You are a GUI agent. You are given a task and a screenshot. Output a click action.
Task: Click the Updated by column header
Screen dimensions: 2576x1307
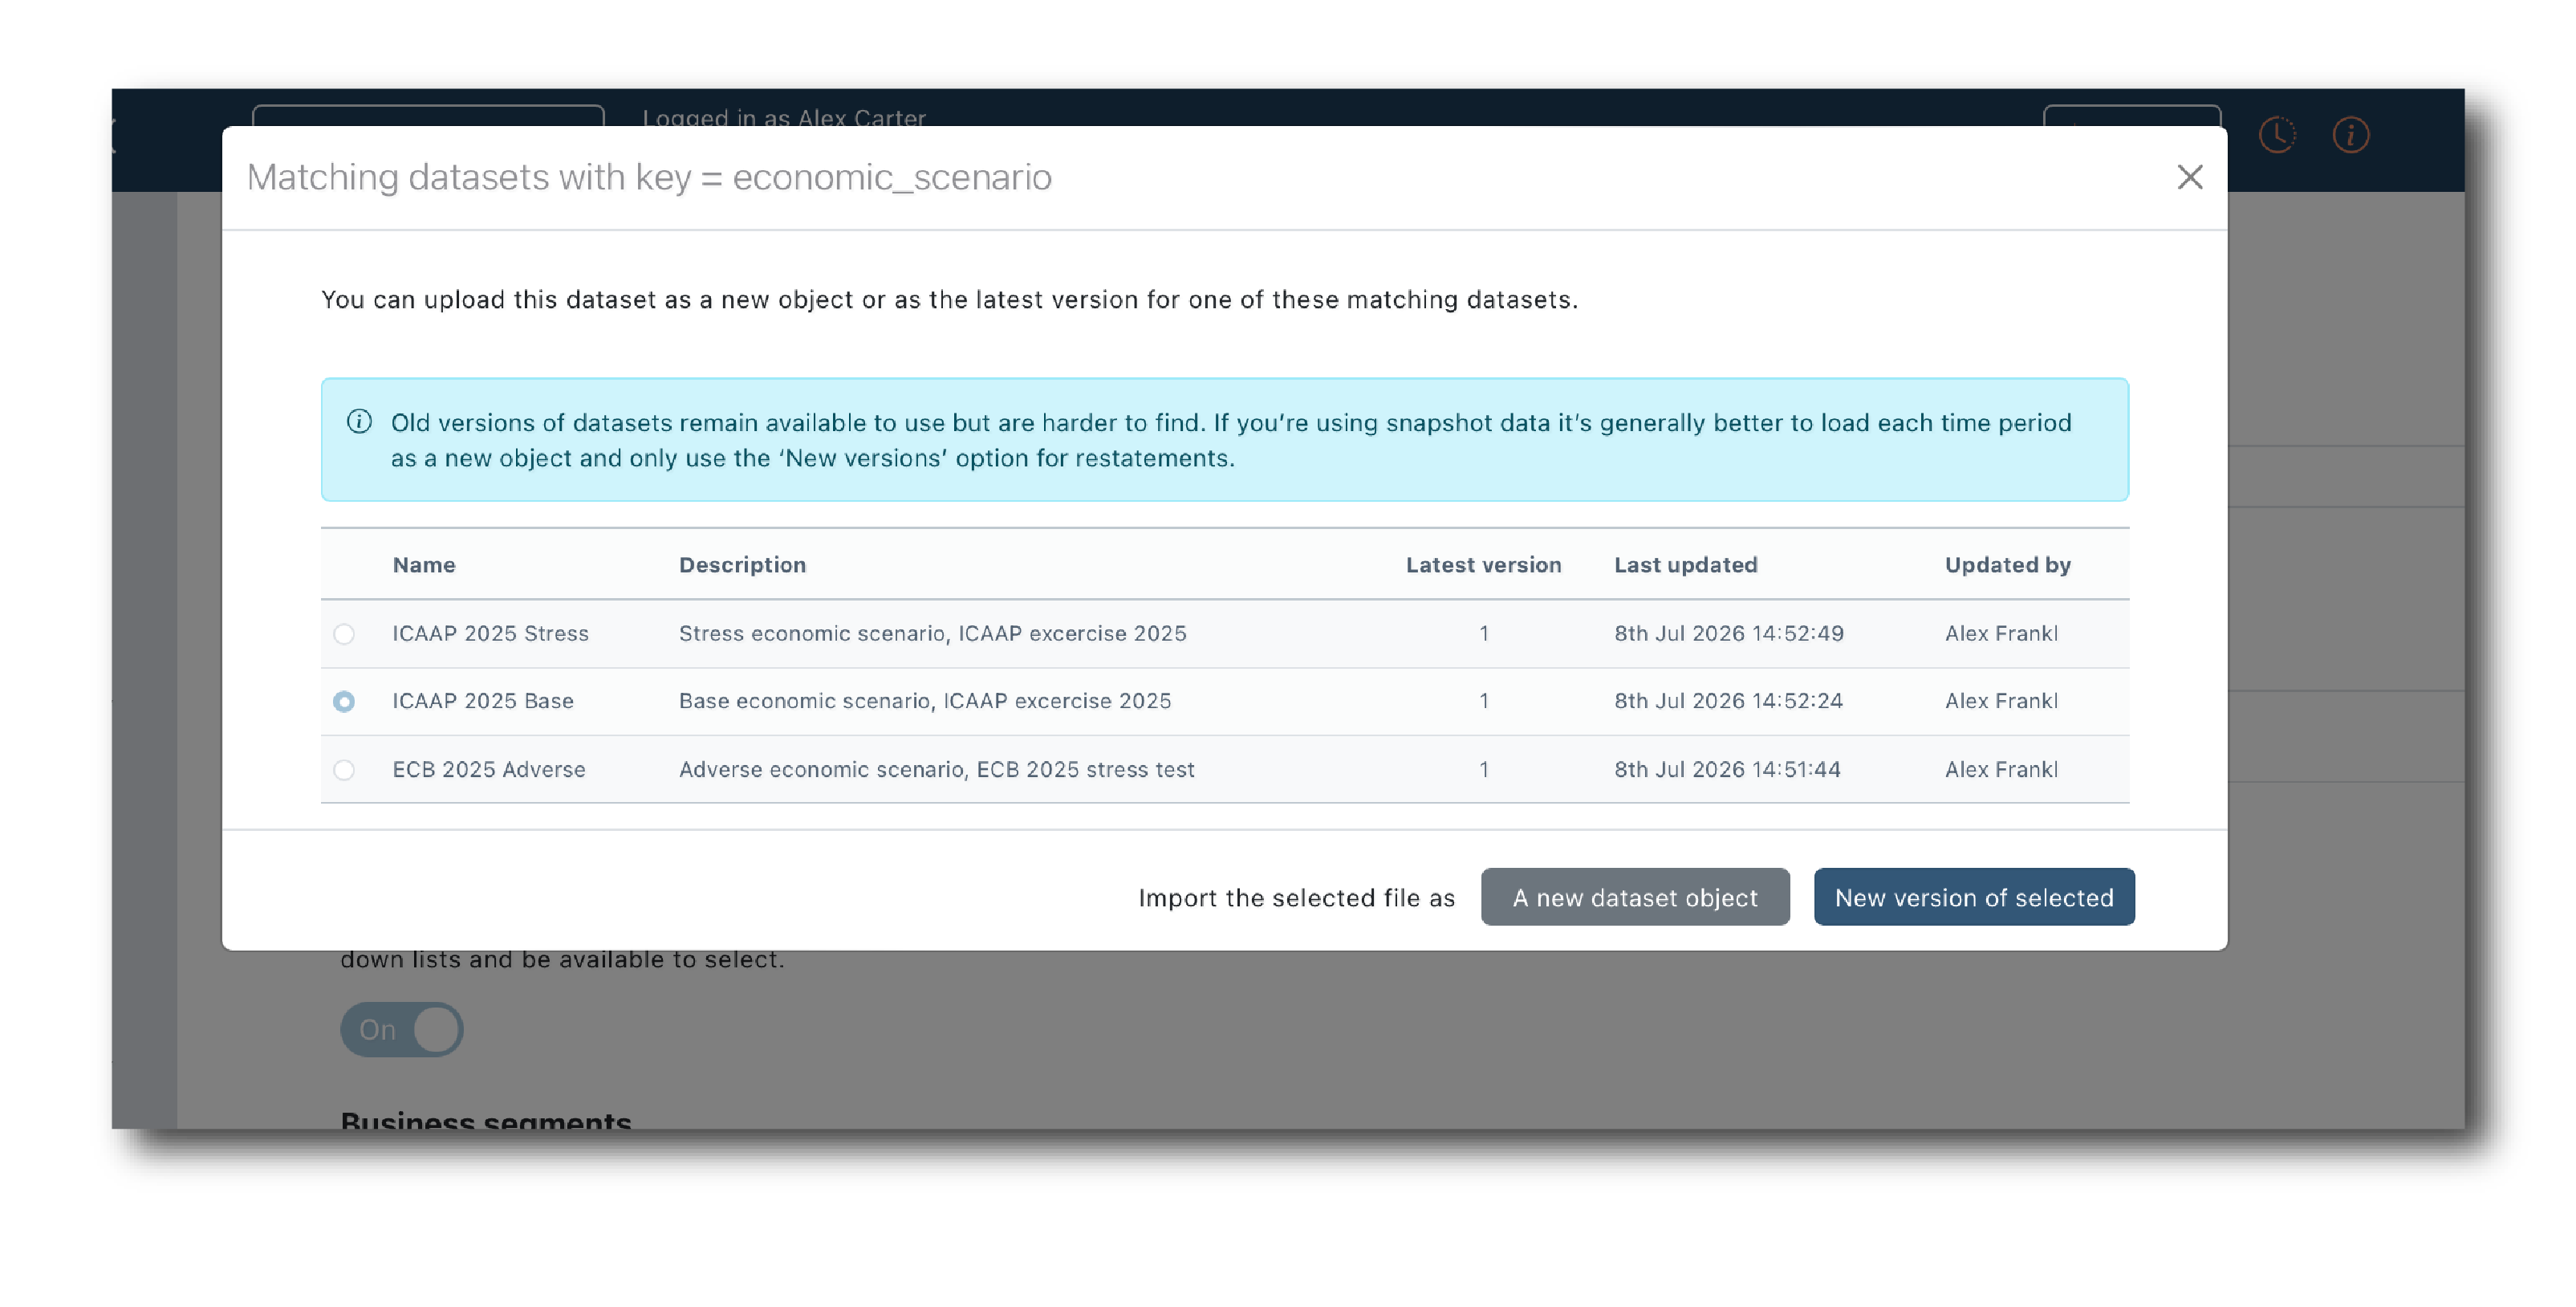(x=2007, y=564)
